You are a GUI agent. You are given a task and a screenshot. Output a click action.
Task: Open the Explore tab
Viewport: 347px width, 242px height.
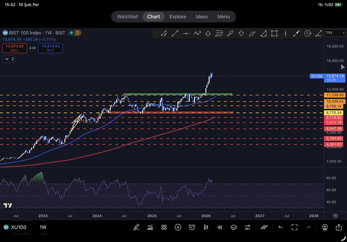tap(178, 16)
